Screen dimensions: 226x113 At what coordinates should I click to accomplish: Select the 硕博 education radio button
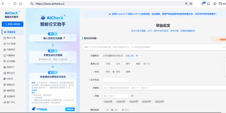(124, 72)
